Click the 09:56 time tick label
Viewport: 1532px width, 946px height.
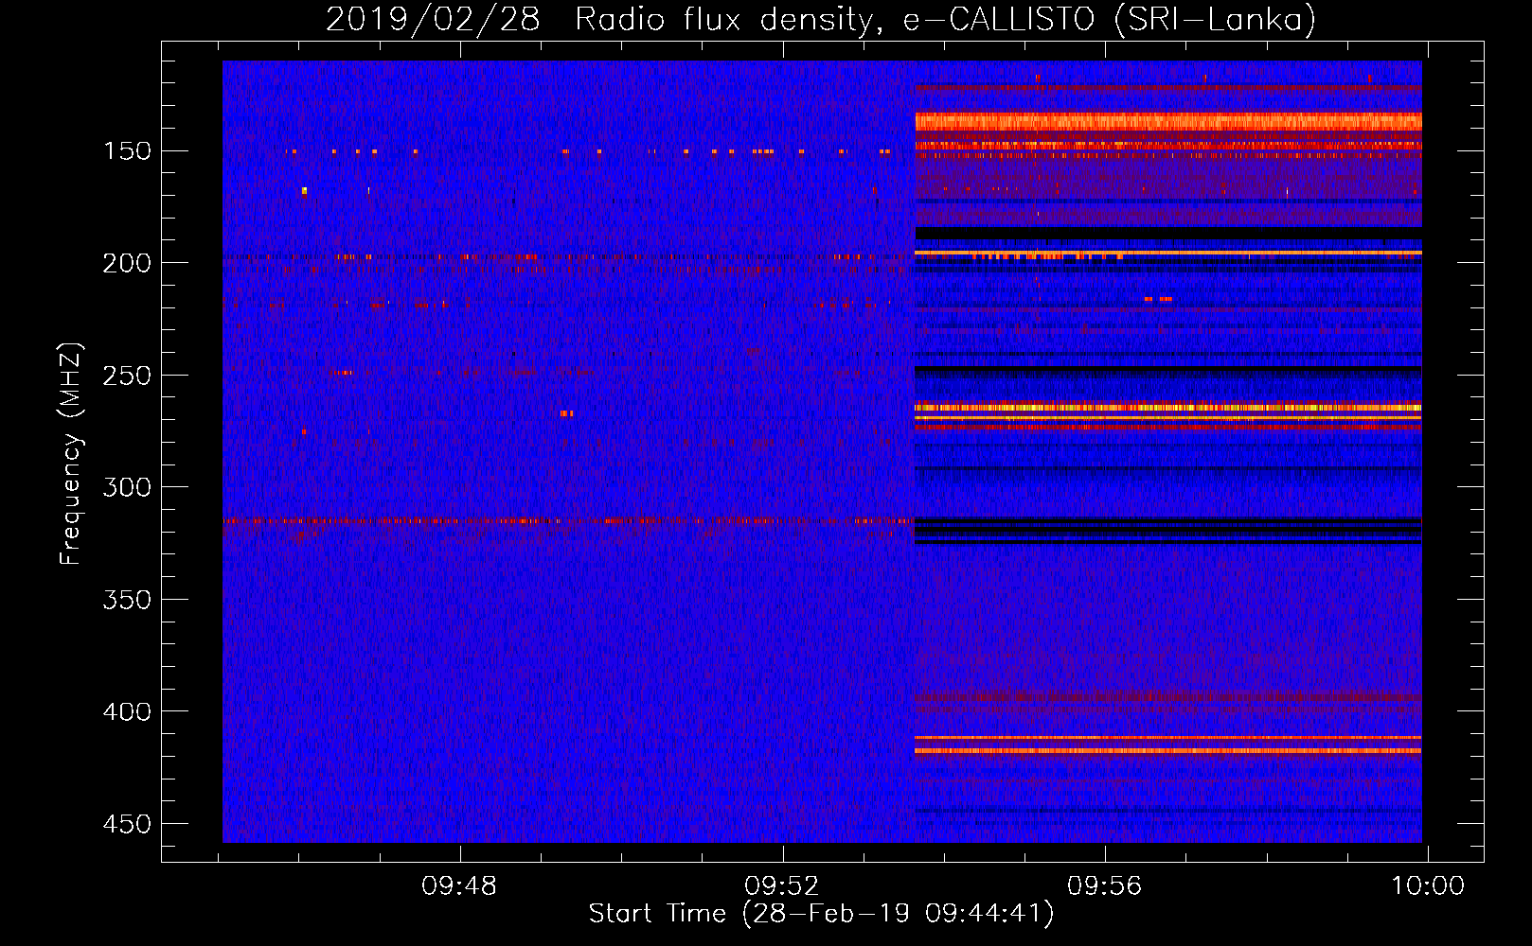[x=1105, y=886]
